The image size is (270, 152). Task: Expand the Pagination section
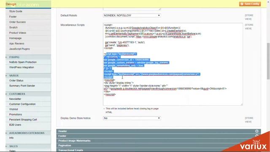click(x=159, y=146)
